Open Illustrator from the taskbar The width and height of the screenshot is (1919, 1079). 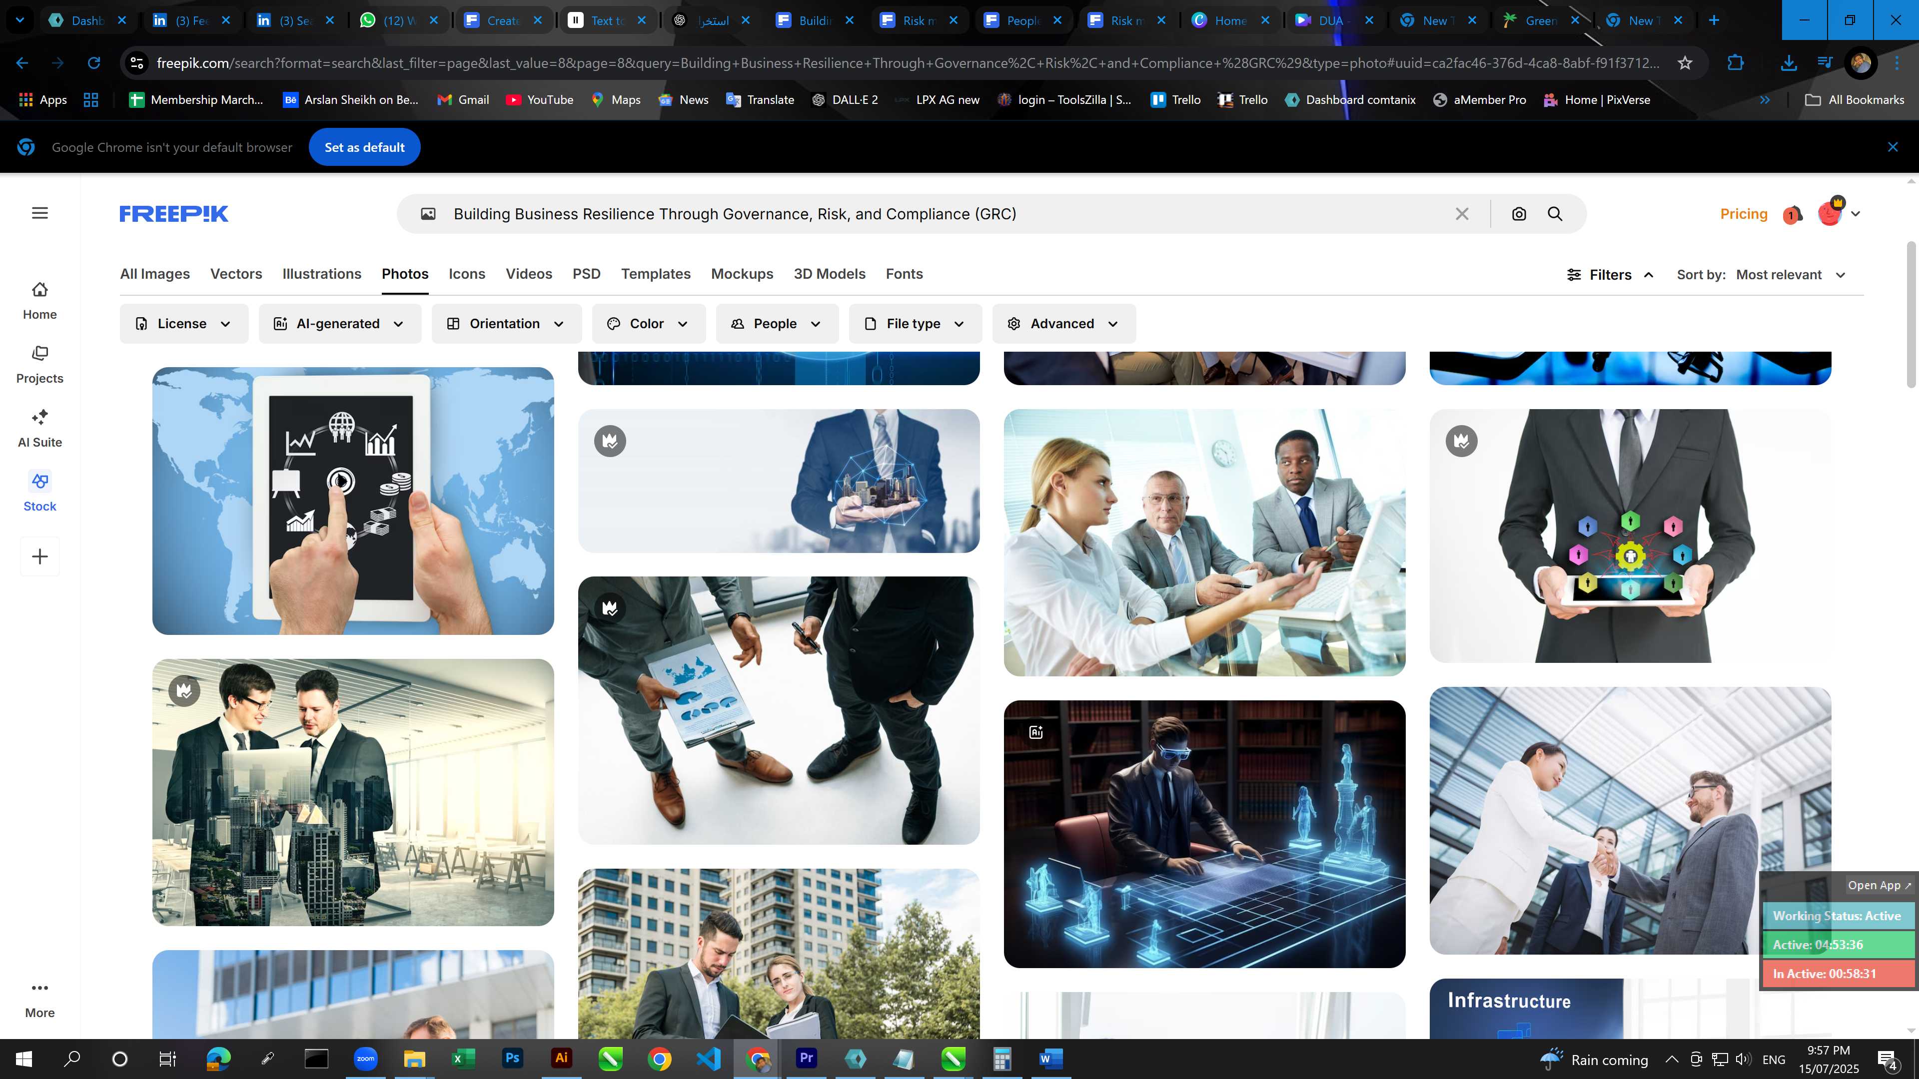click(562, 1058)
